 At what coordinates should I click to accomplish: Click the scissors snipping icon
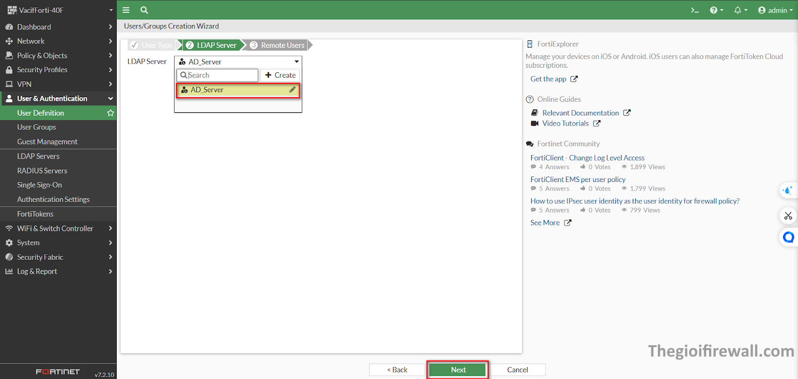(x=788, y=216)
